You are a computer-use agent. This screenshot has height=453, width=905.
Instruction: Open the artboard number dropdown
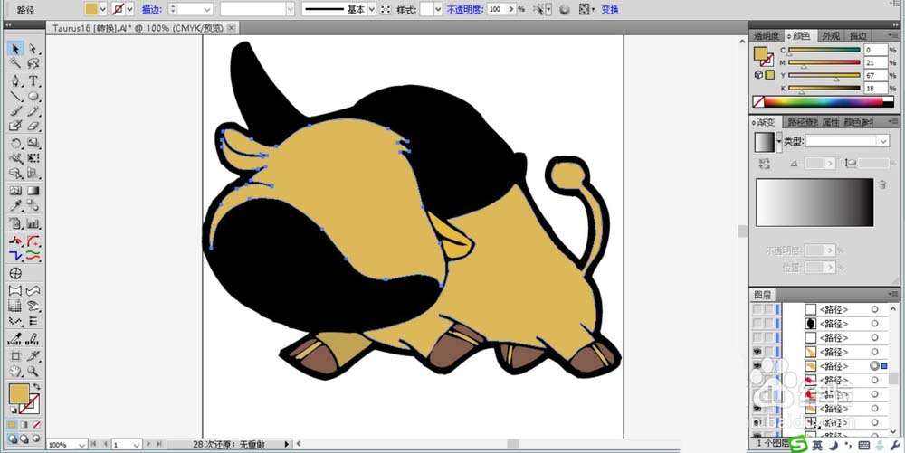(137, 444)
